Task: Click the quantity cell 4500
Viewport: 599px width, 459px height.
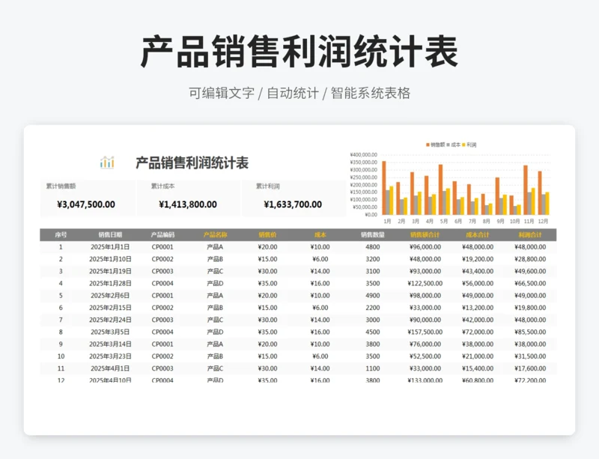Action: (372, 332)
